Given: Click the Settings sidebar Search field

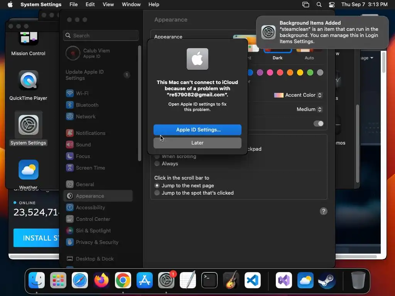Looking at the screenshot, I should coord(101,35).
